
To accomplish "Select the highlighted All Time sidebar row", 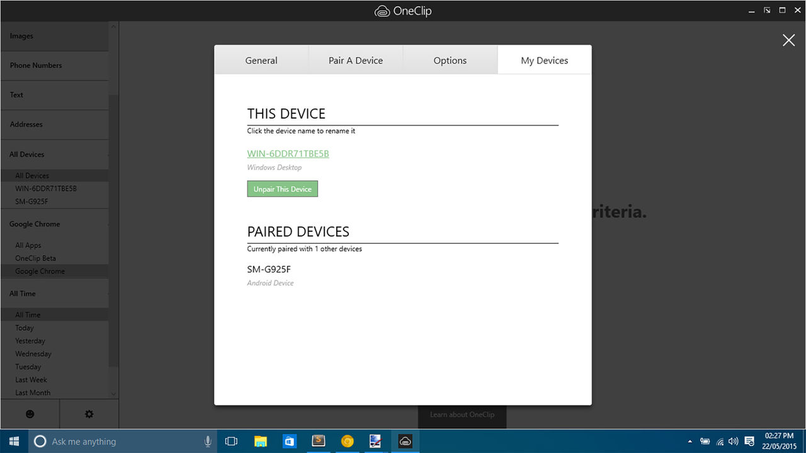I will (55, 315).
